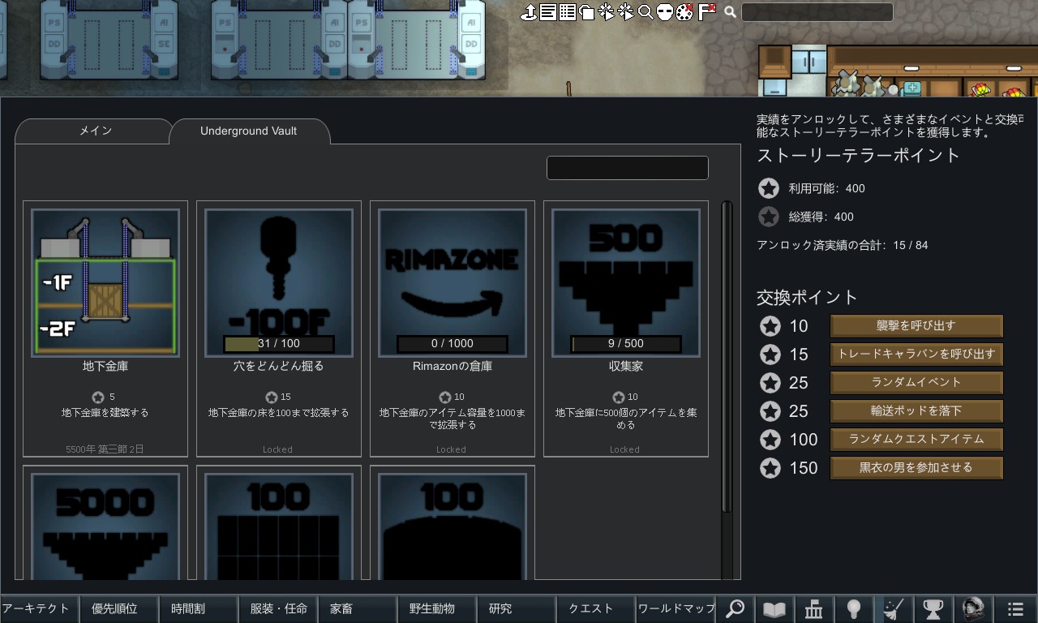
Task: Click the achievements filter search box
Action: click(x=628, y=168)
